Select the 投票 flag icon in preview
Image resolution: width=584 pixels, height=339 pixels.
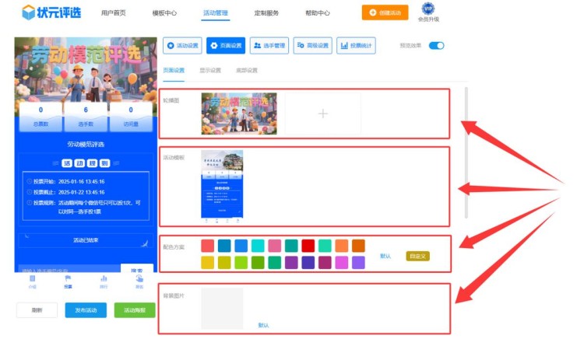[x=68, y=279]
